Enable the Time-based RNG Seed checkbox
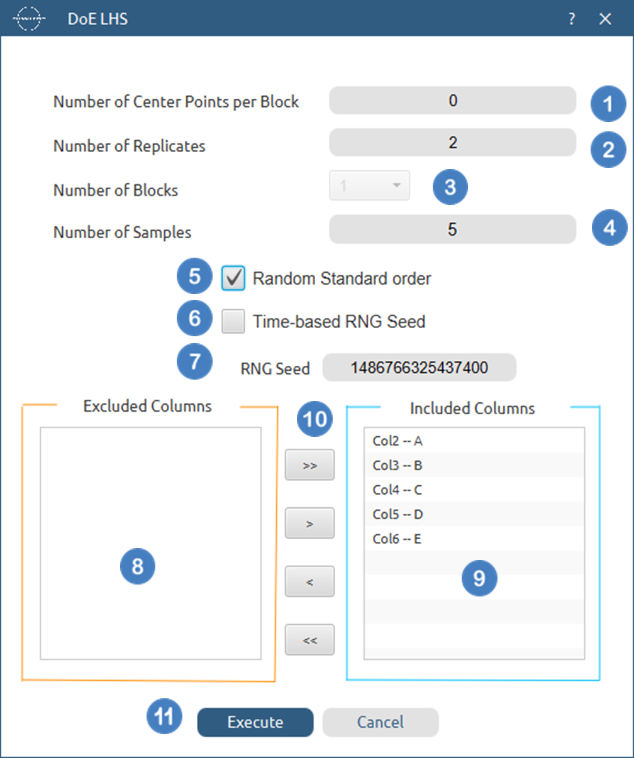Screen dimensions: 634x758 tap(233, 322)
